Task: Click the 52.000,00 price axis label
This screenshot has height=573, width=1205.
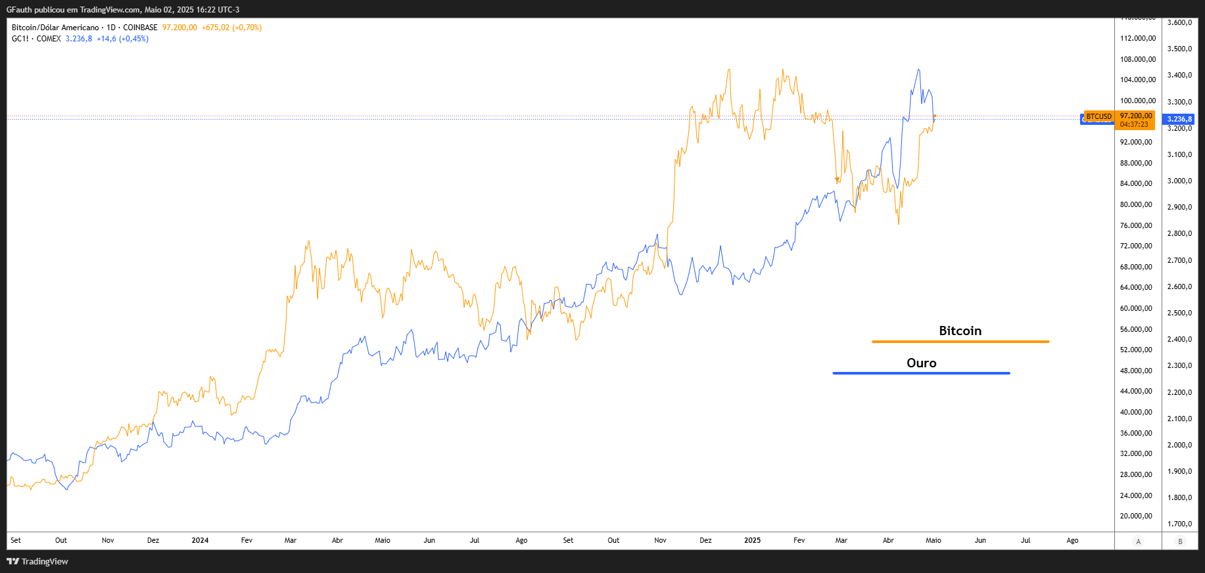Action: (x=1136, y=350)
